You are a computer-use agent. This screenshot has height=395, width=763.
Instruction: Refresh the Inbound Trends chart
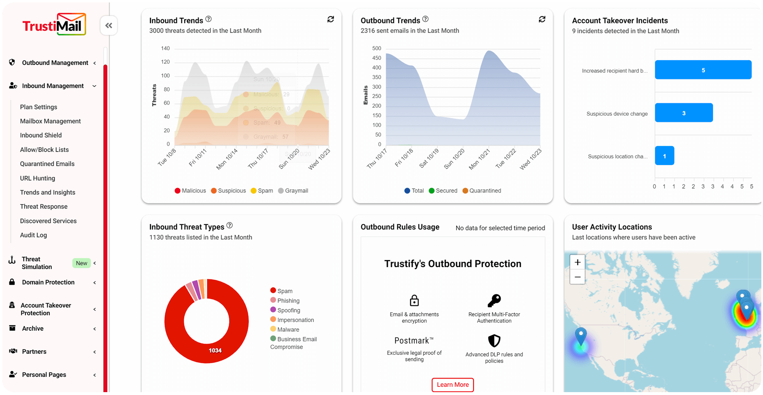[x=331, y=19]
